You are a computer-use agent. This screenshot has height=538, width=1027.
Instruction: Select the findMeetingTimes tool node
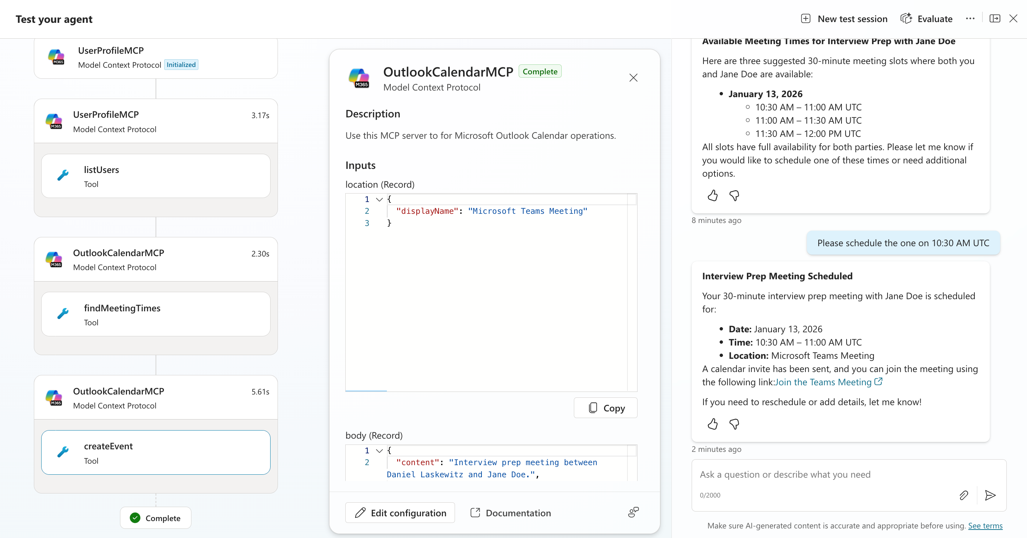[155, 314]
